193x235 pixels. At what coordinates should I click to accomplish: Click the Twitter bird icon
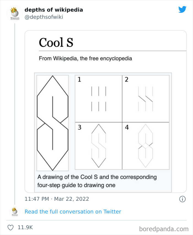pyautogui.click(x=183, y=9)
